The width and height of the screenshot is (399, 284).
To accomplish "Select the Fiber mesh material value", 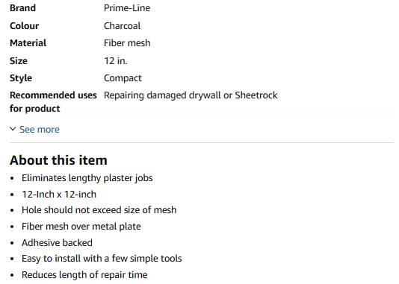I will point(127,43).
